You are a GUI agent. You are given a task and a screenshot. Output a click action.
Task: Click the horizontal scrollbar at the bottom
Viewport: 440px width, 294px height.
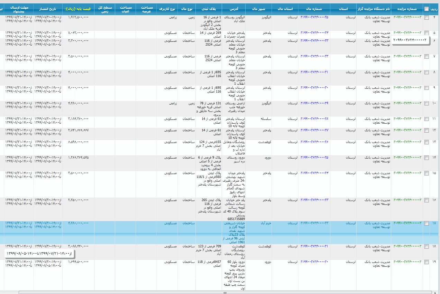[x=225, y=292]
